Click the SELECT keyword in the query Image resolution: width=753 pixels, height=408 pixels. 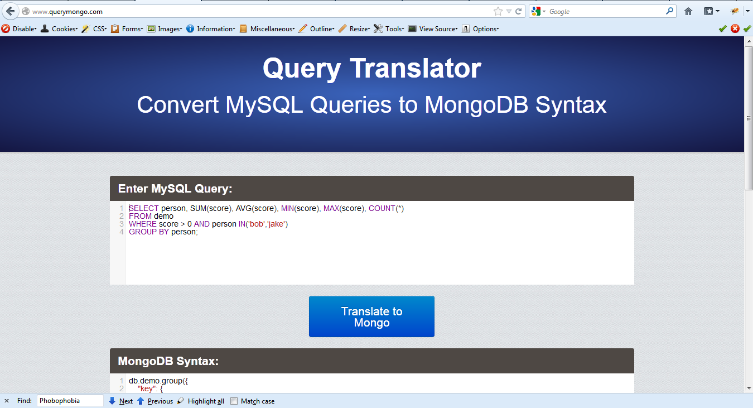point(144,208)
